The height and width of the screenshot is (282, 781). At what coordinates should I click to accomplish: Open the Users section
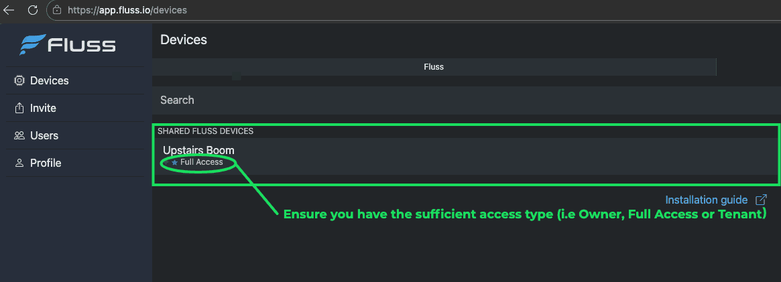click(44, 136)
